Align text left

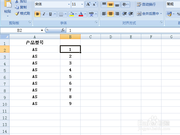[x=104, y=14]
